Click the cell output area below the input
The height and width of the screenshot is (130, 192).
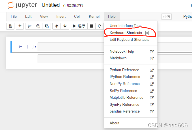71,59
